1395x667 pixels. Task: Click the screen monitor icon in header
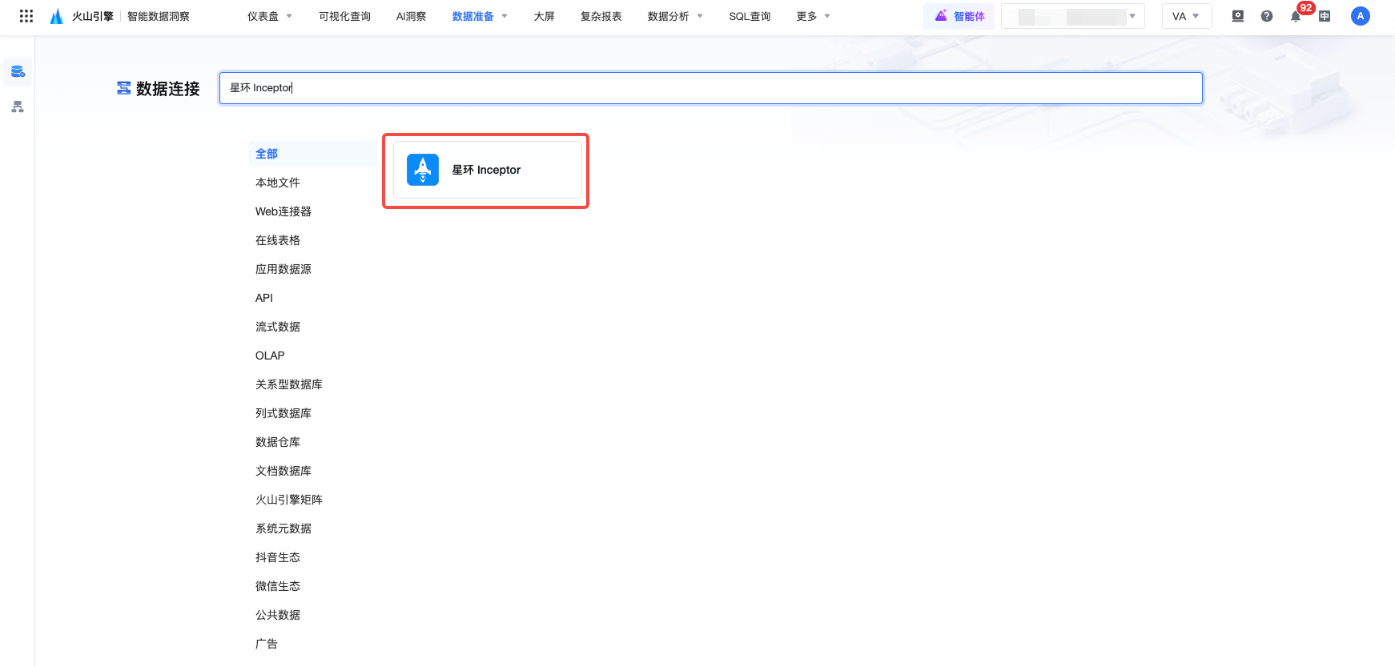click(x=1238, y=16)
